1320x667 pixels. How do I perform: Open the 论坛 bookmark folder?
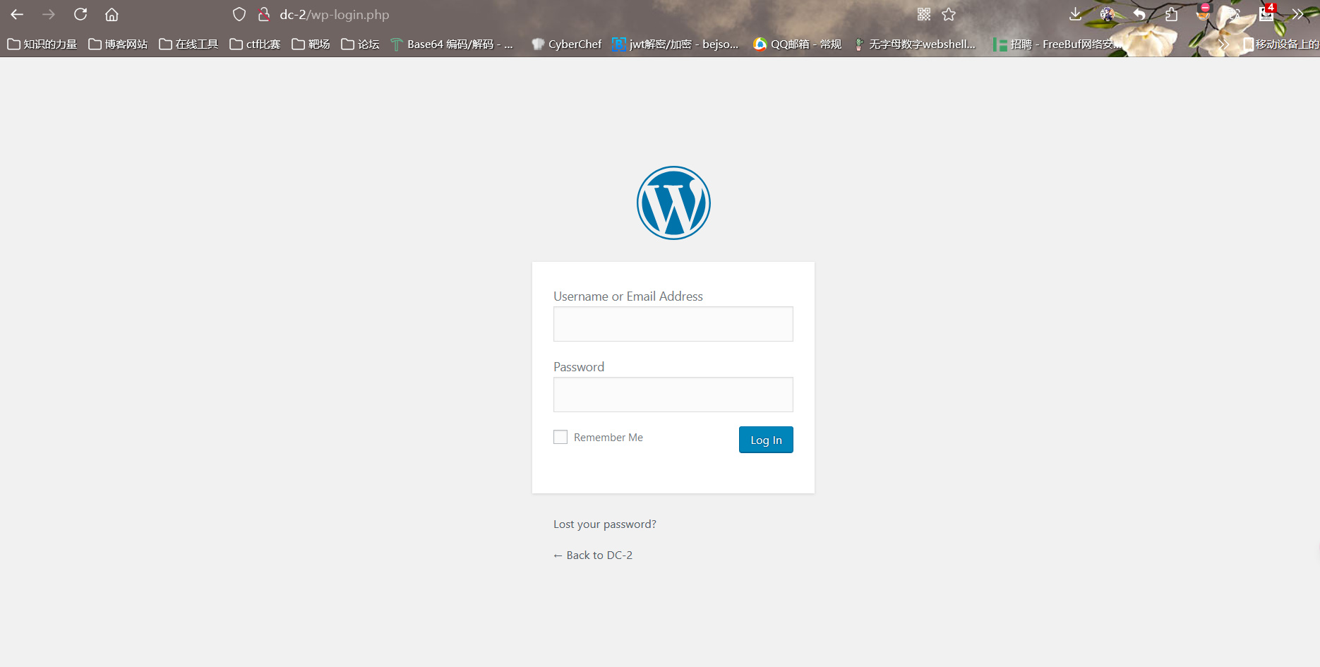pyautogui.click(x=360, y=44)
